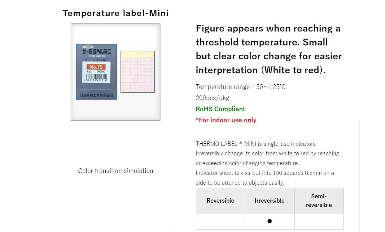Click the empty cell under Reversible
The image size is (385, 232).
point(221,221)
